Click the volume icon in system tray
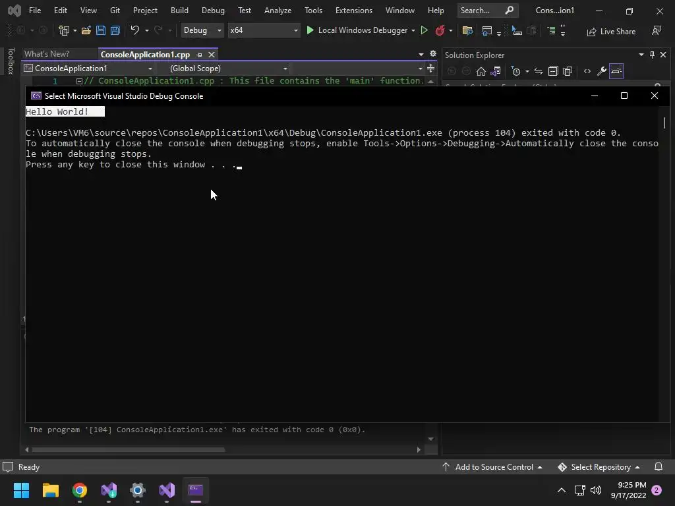Image resolution: width=675 pixels, height=506 pixels. click(x=596, y=490)
